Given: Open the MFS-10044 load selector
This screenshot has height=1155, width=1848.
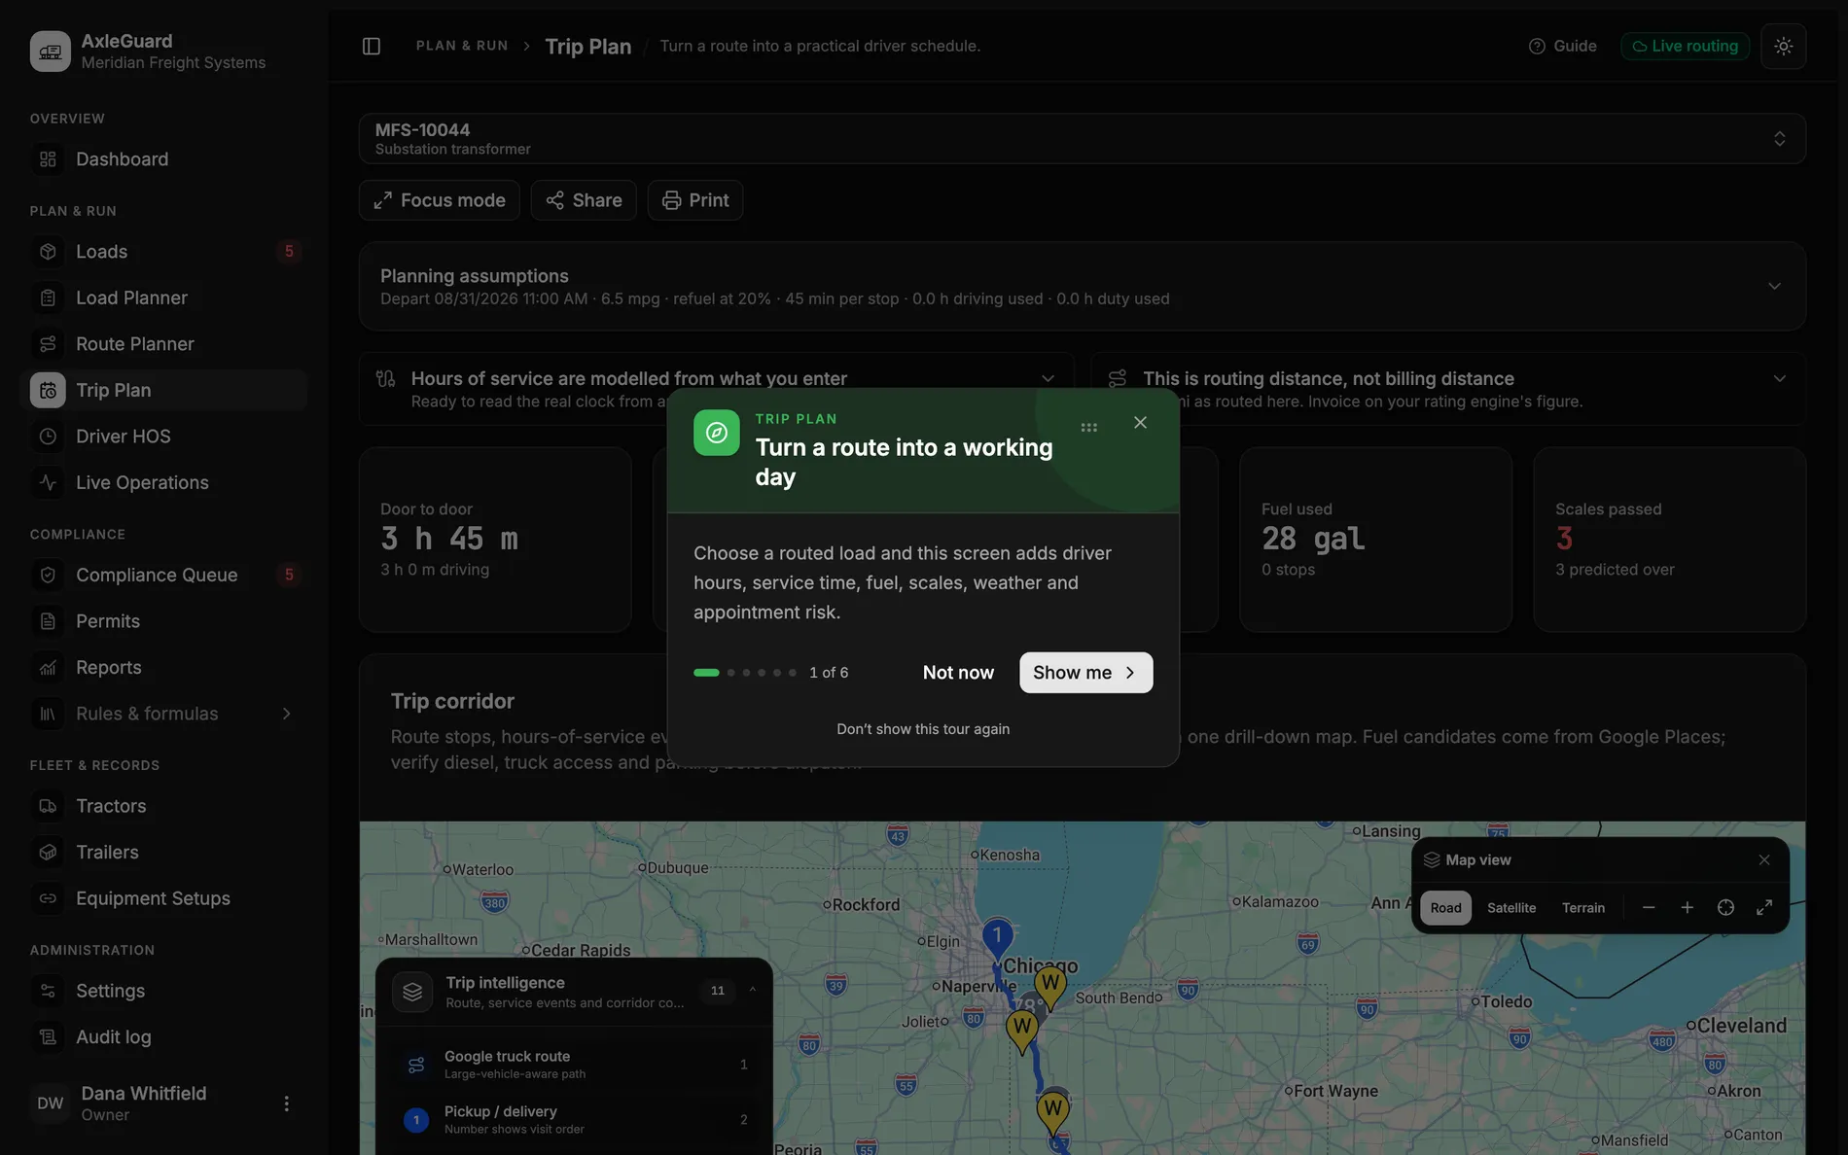Looking at the screenshot, I should click(x=1082, y=138).
